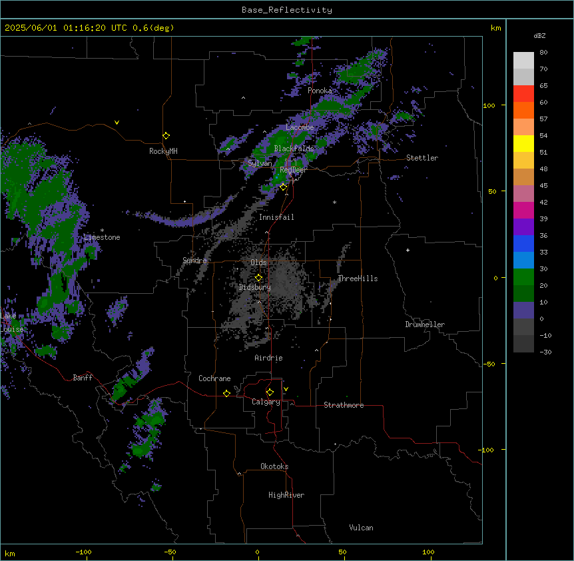Screen dimensions: 574x561
Task: Select the light grey 80-70 dBZ legend swatch
Action: [523, 61]
